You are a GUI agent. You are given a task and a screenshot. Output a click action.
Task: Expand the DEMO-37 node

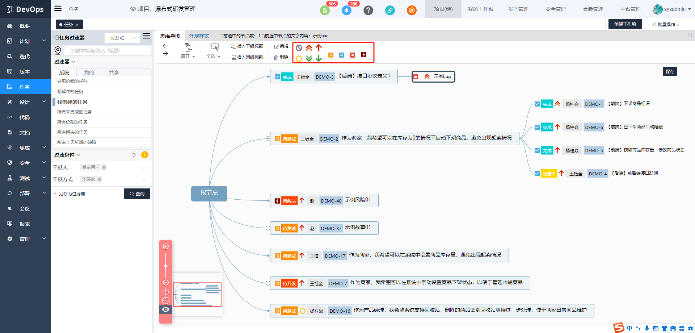268,228
